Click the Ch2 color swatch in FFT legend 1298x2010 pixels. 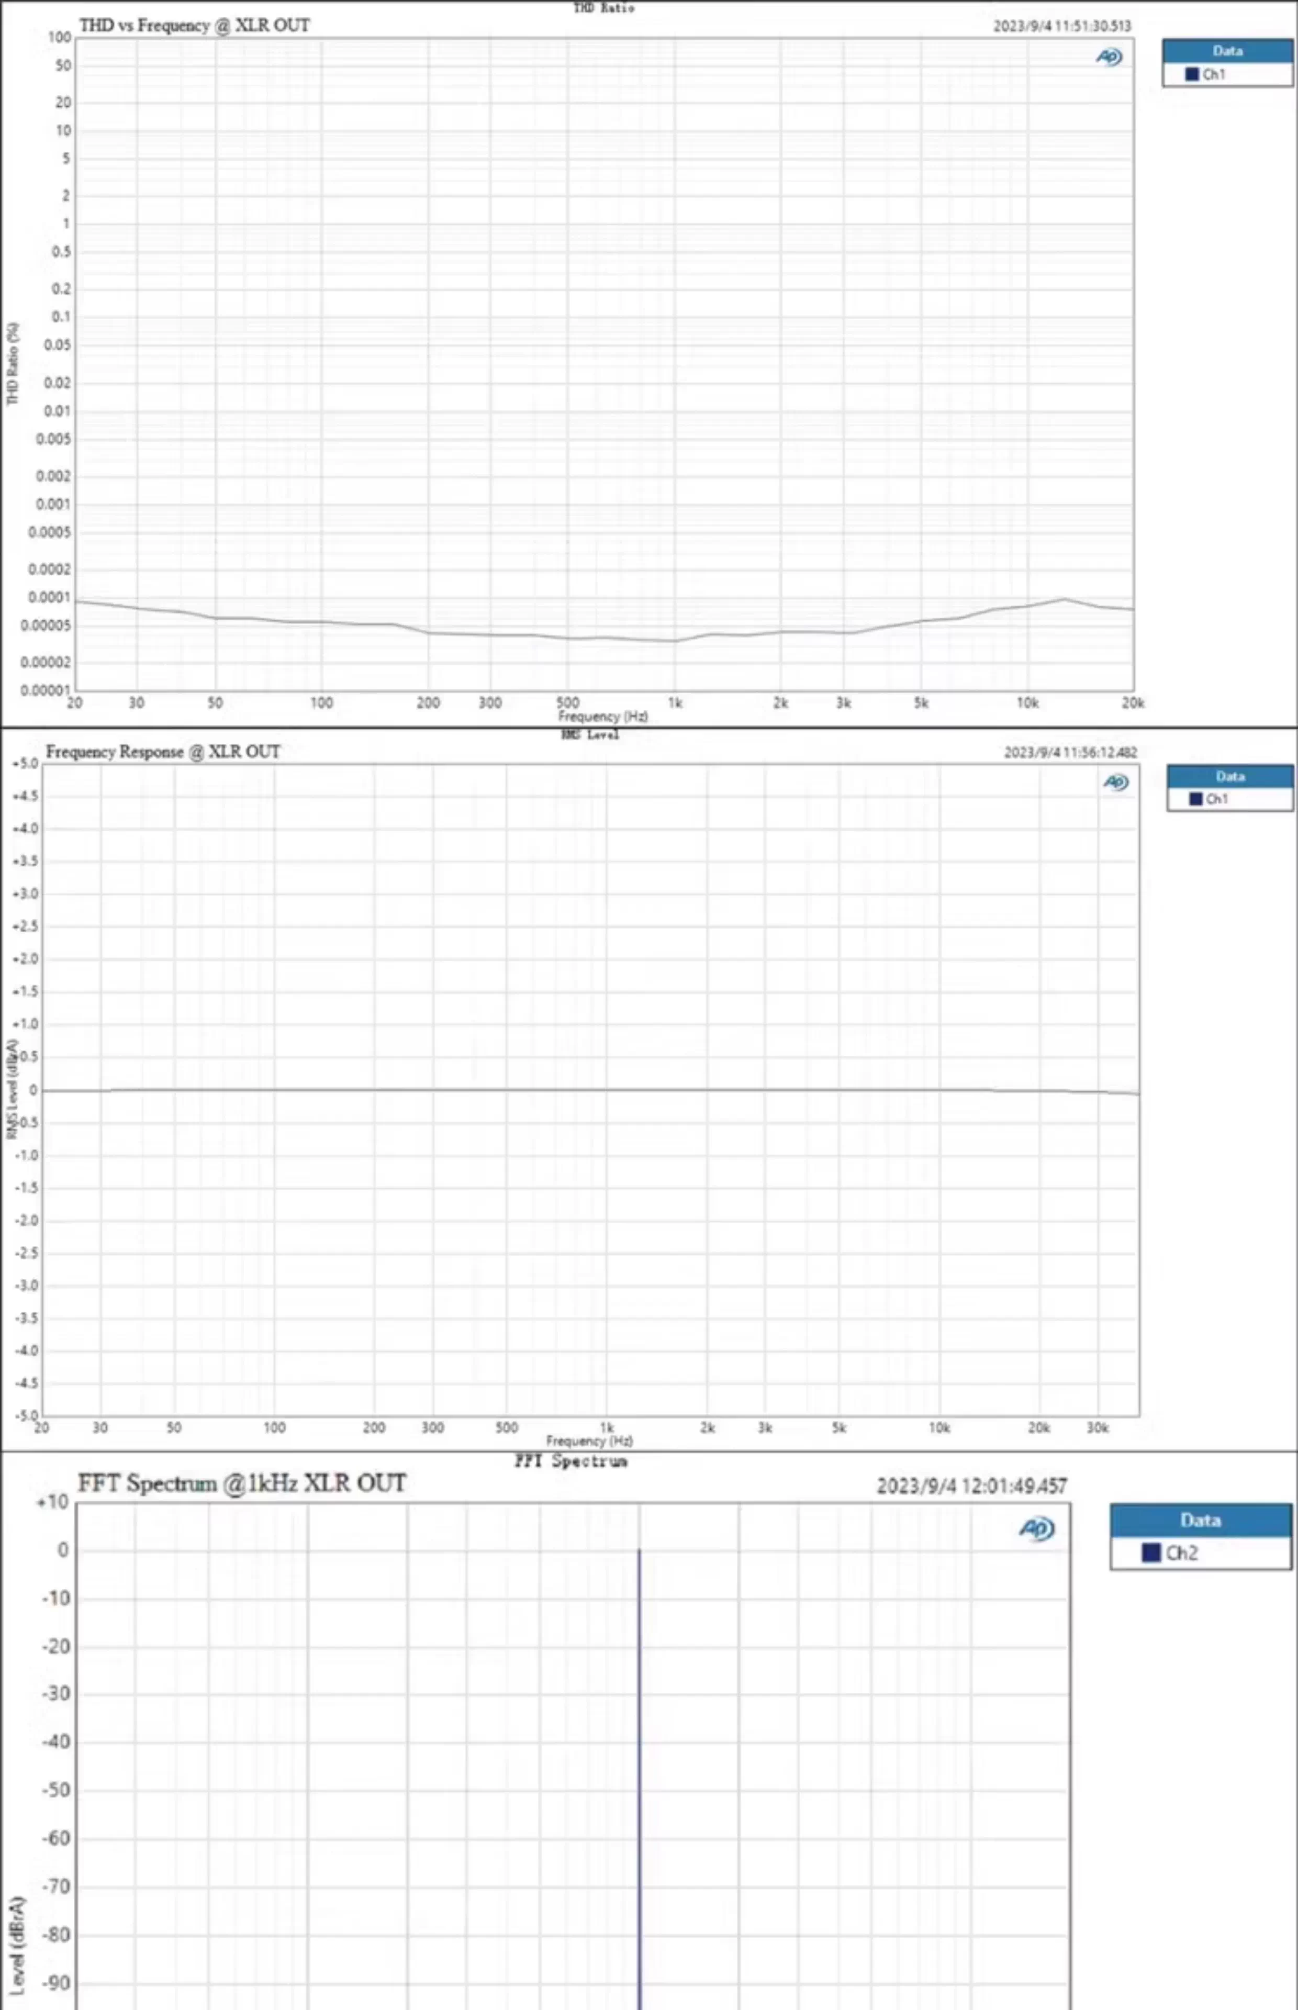tap(1150, 1553)
